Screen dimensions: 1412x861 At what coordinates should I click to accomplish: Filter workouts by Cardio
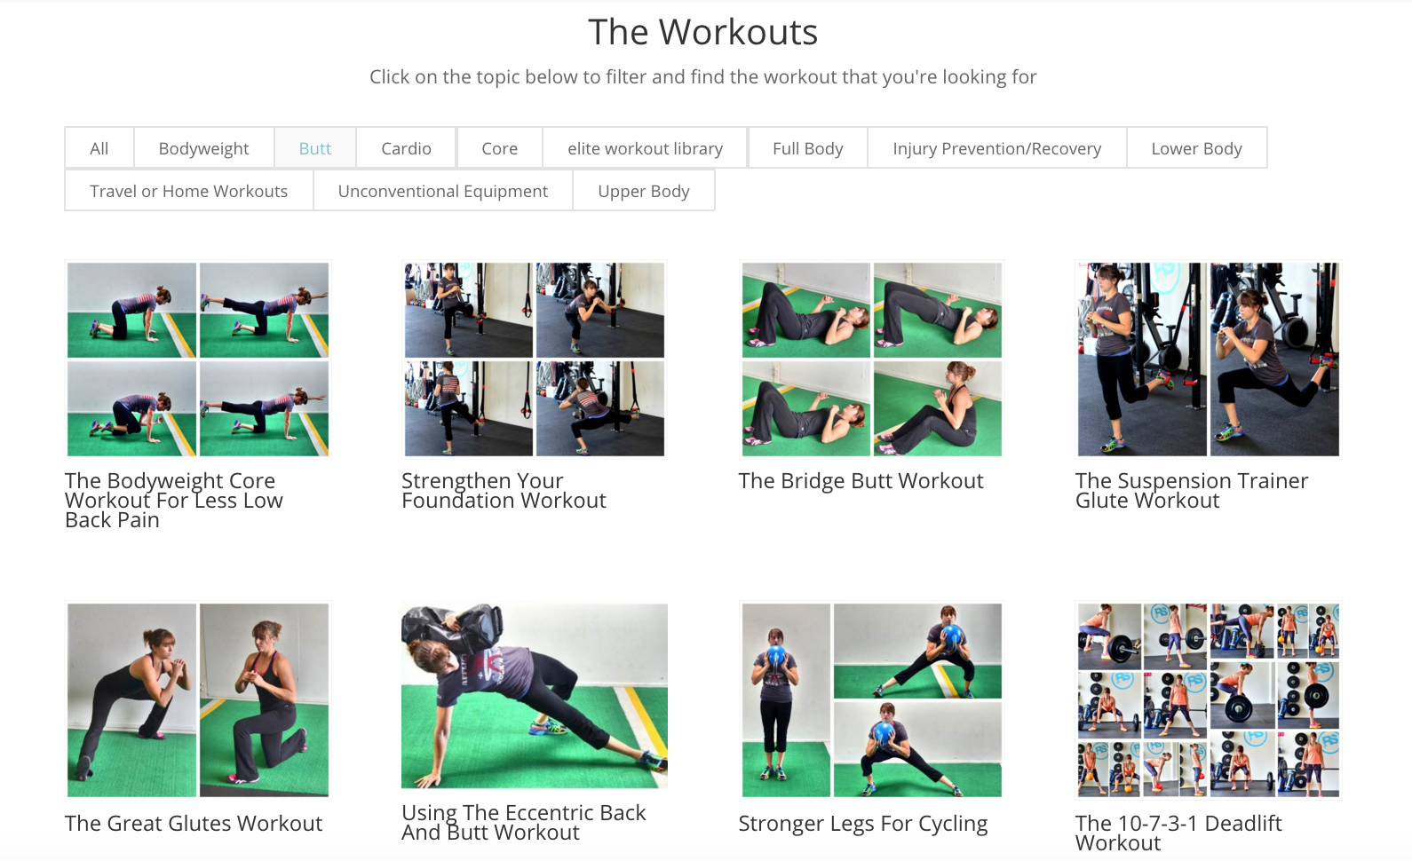point(406,148)
